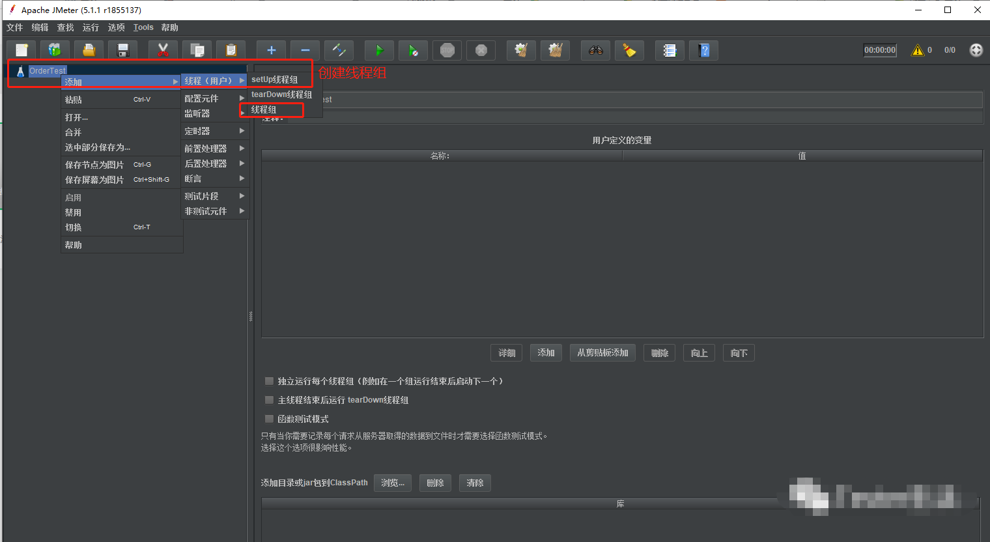Open the Function helper dialog icon
This screenshot has height=542, width=990.
click(x=670, y=50)
